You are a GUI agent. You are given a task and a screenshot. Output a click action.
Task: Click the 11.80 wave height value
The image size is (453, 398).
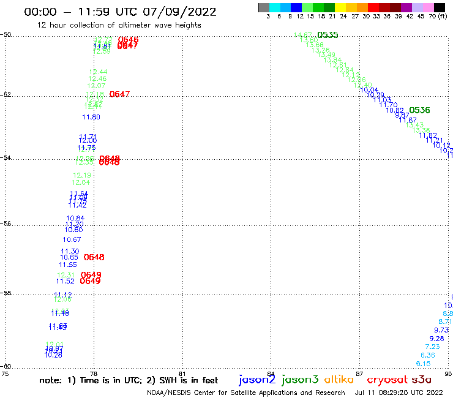click(91, 117)
